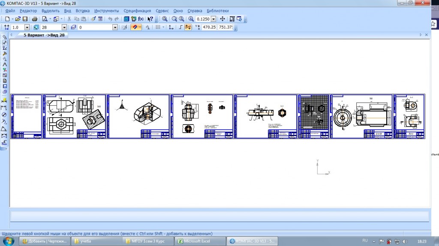Open the zoom scale 0.1250 dropdown
This screenshot has width=439, height=246.
click(x=213, y=19)
